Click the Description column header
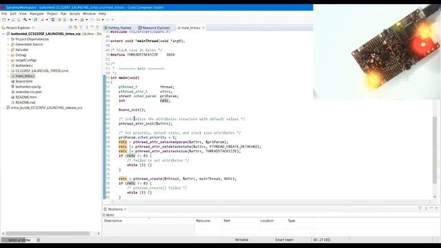This screenshot has height=248, width=441. (149, 220)
